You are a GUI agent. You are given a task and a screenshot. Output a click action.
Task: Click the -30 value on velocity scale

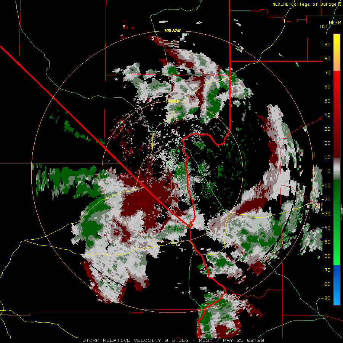pos(326,214)
